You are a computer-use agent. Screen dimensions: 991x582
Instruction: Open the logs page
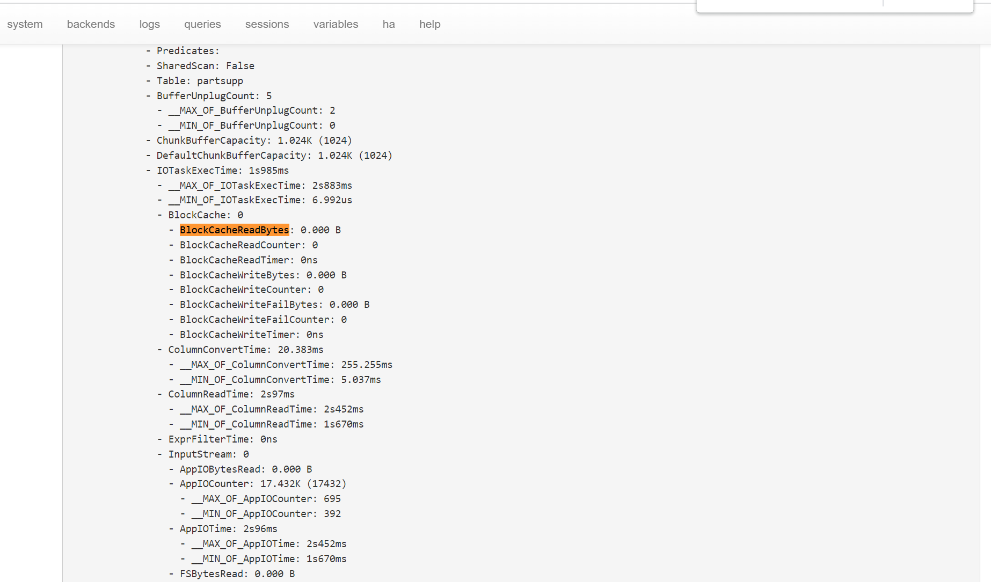coord(149,24)
